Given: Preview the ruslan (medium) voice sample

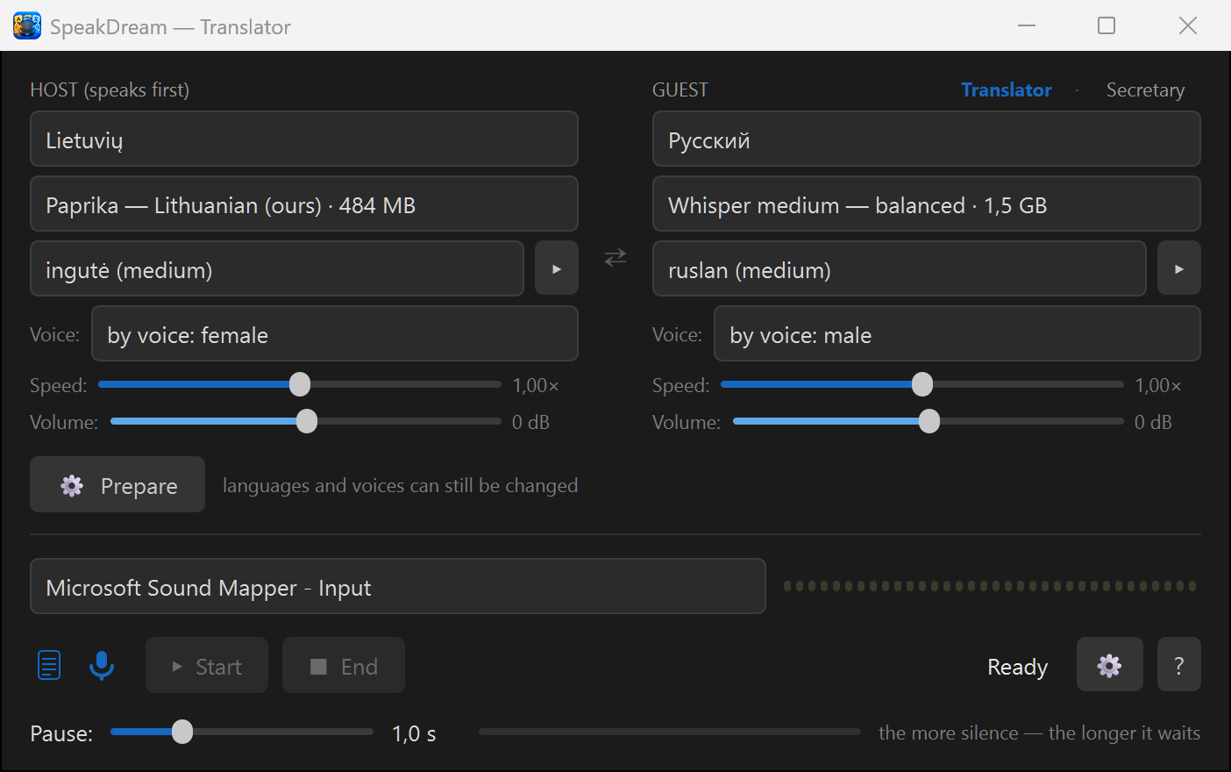Looking at the screenshot, I should click(x=1179, y=268).
